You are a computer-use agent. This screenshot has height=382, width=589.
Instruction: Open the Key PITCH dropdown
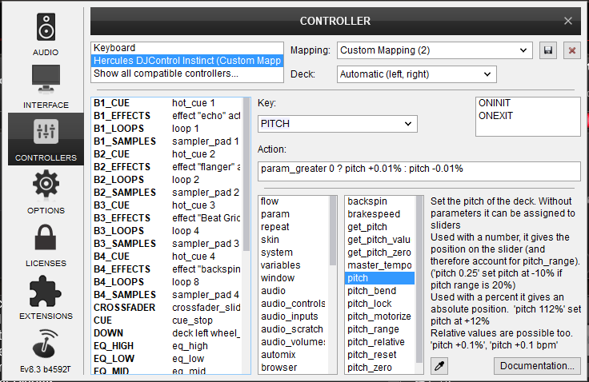pyautogui.click(x=338, y=124)
